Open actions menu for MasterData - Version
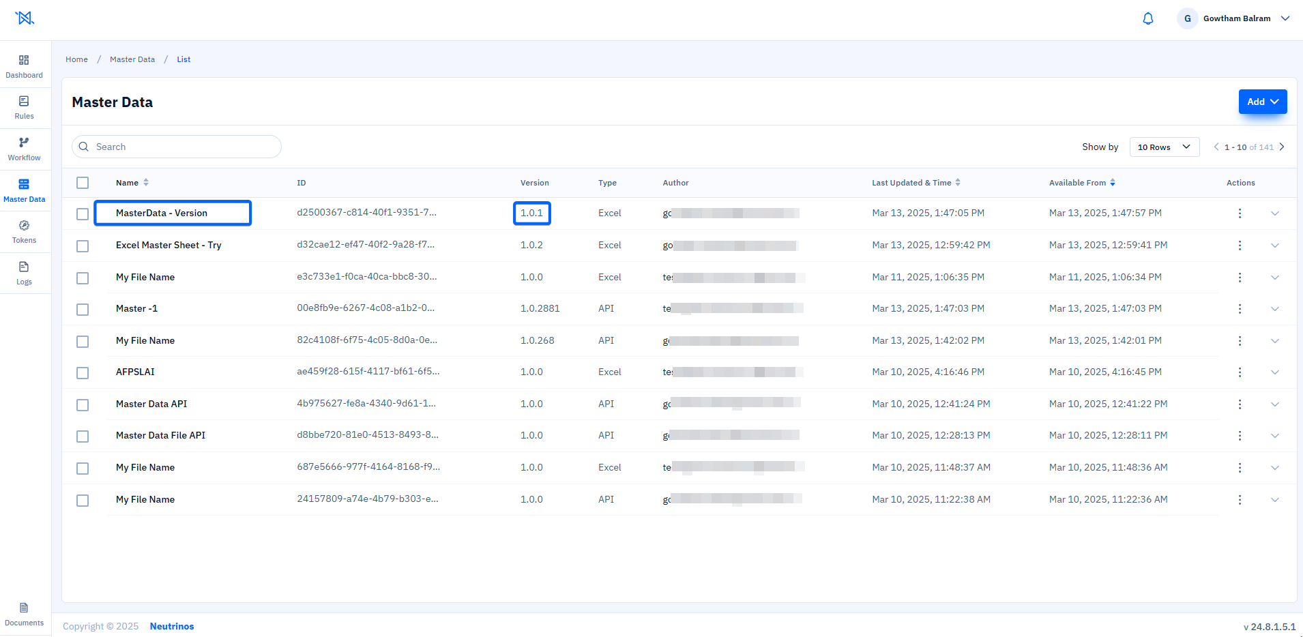 (1240, 213)
